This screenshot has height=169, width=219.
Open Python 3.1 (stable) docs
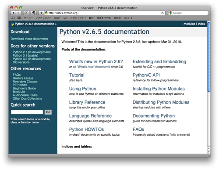tap(25, 55)
